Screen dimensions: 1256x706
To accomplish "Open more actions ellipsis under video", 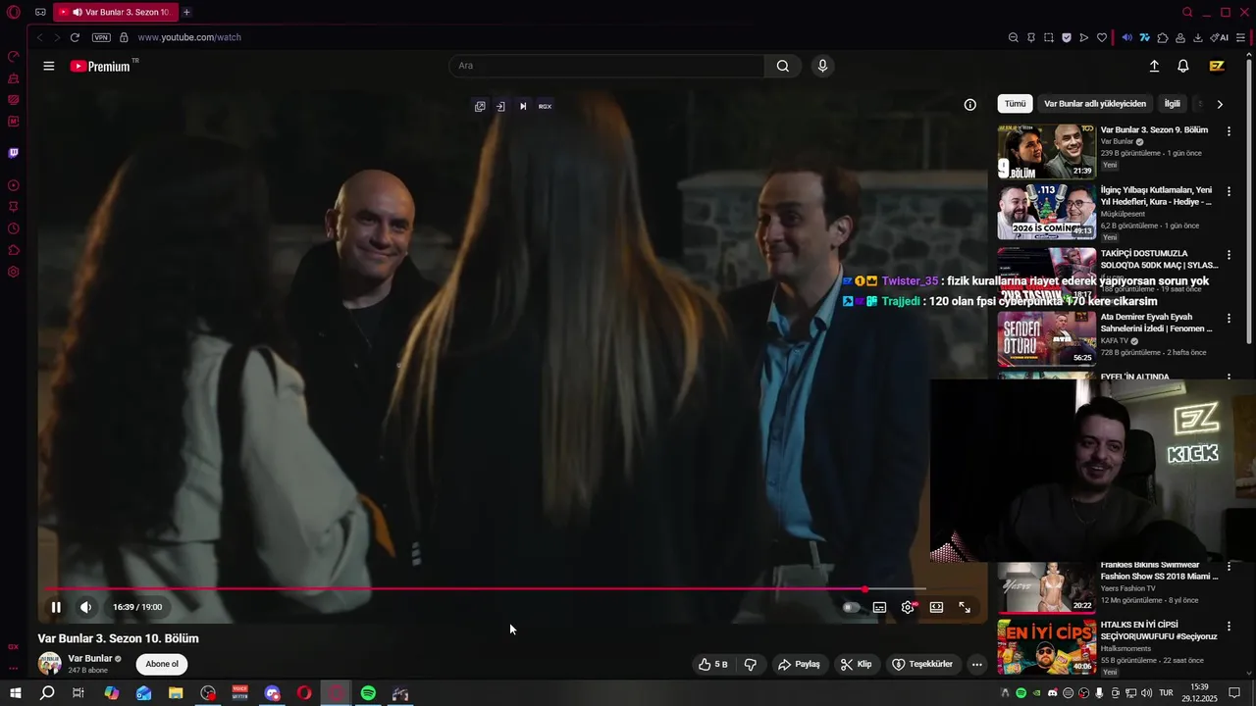I will (x=976, y=664).
